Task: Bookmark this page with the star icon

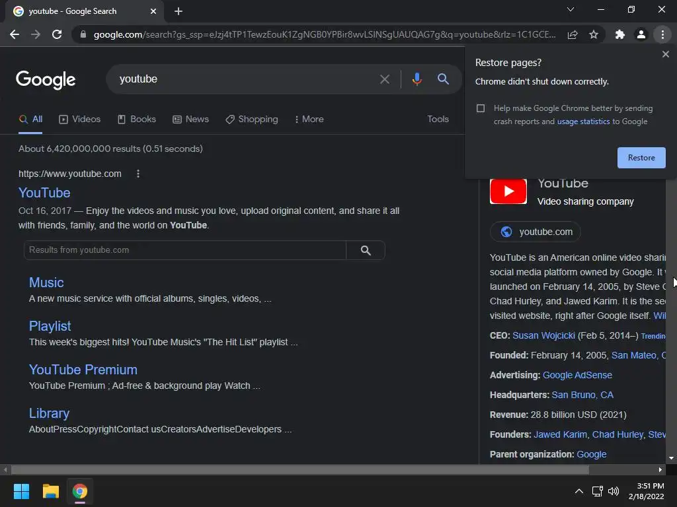Action: 594,34
